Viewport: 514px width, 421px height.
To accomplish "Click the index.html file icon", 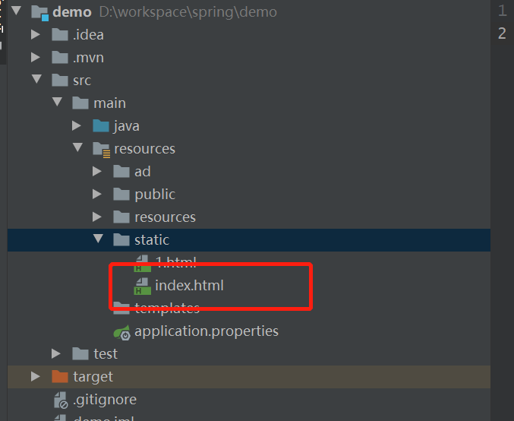I will [x=142, y=286].
